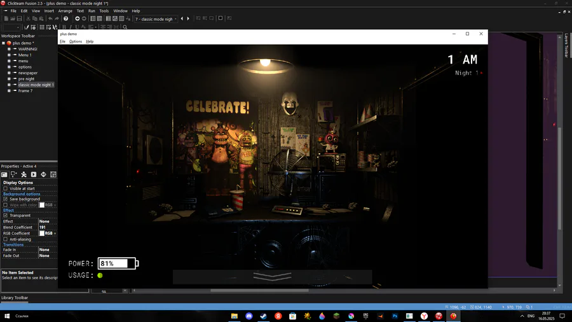Open Photoshop from the taskbar
The width and height of the screenshot is (572, 322).
[x=395, y=316]
